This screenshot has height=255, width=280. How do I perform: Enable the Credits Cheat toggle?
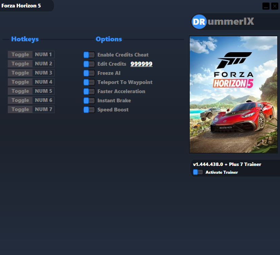click(x=89, y=55)
